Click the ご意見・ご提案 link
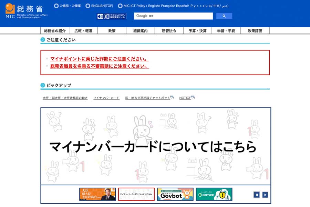Viewport: 310px width, 207px height. coord(70,6)
